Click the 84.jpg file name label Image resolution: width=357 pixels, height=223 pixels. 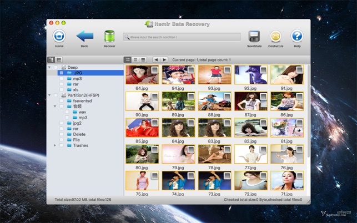pos(178,141)
